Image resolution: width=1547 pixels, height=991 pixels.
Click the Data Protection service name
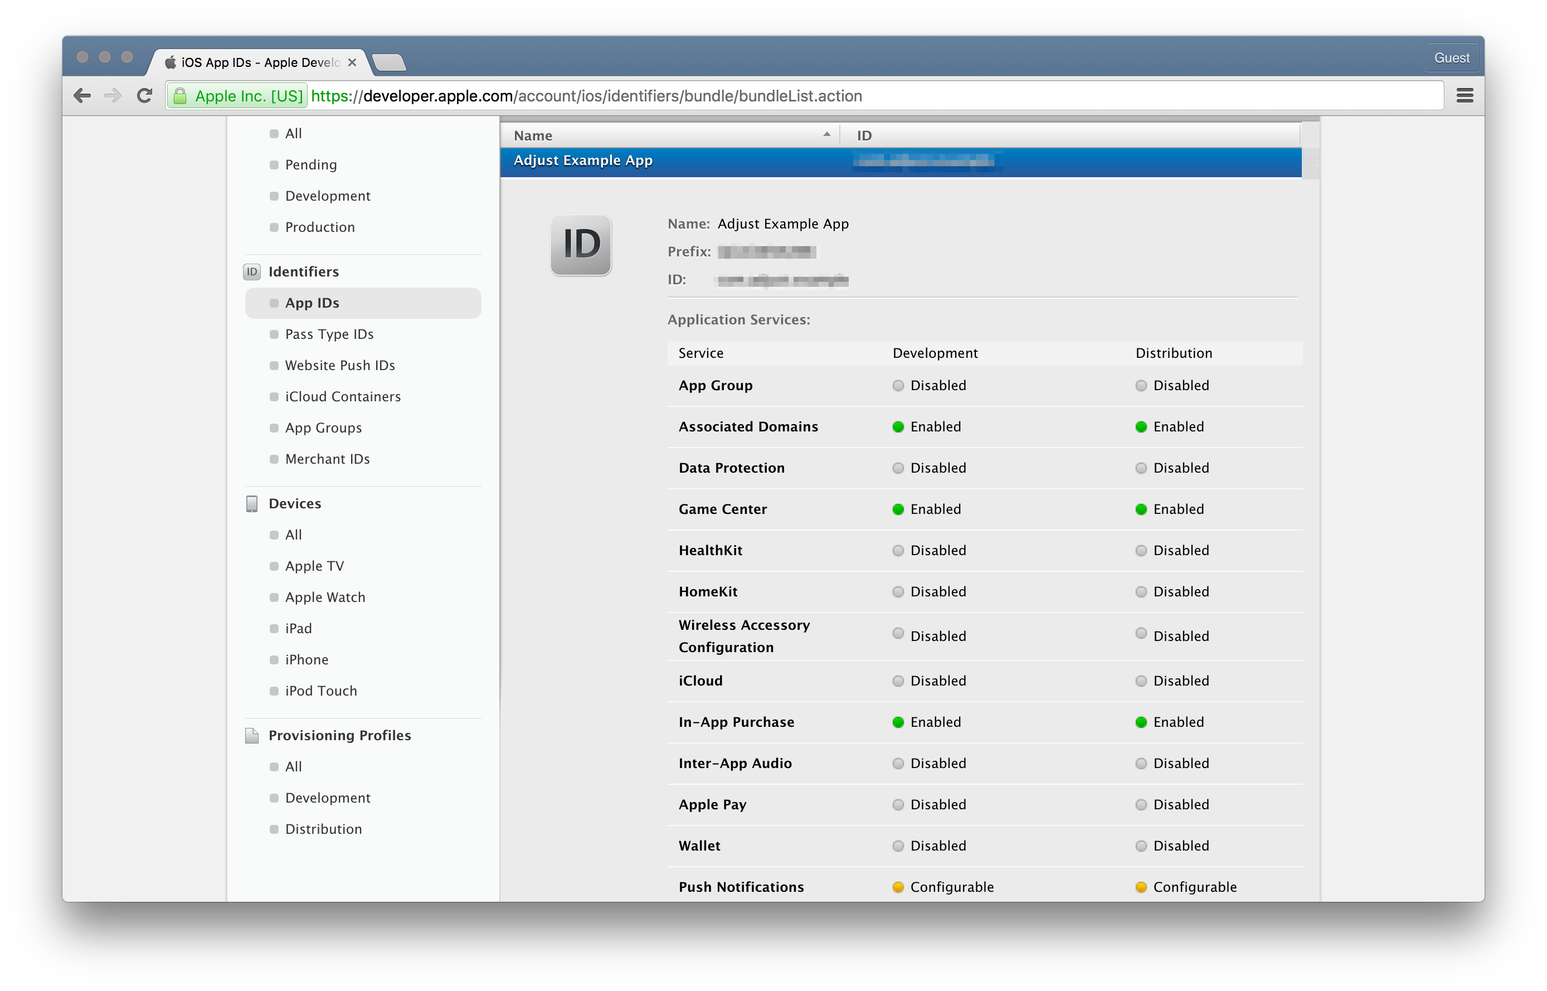coord(731,468)
